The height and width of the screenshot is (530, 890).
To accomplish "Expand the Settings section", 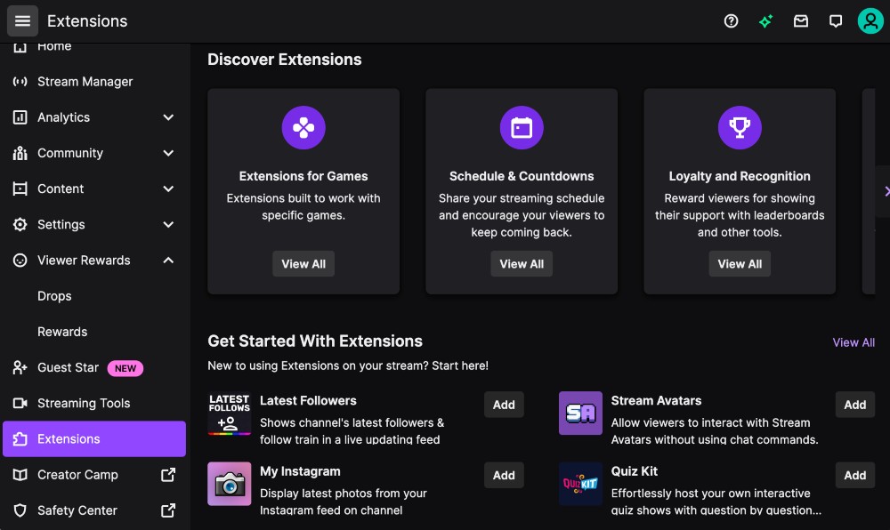I will click(168, 224).
